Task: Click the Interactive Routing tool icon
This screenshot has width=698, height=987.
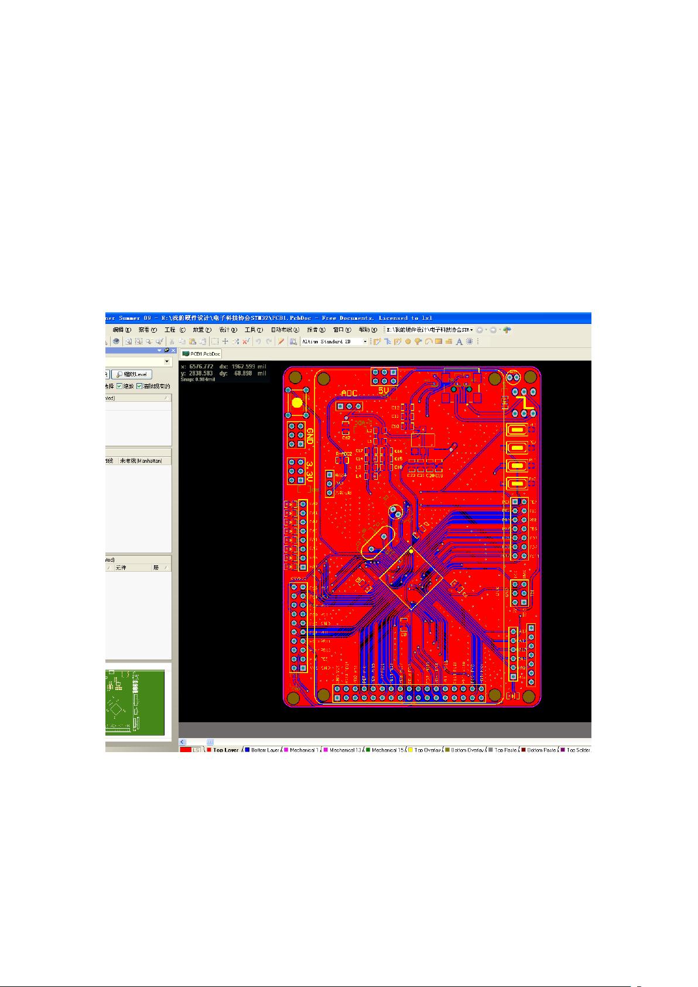Action: tap(378, 341)
